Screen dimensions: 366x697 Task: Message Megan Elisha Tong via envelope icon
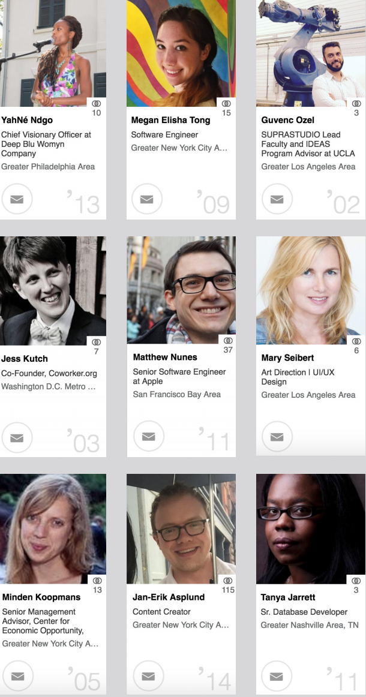(x=147, y=199)
